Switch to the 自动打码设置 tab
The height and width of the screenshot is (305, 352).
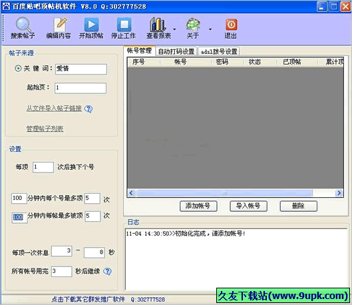click(176, 51)
